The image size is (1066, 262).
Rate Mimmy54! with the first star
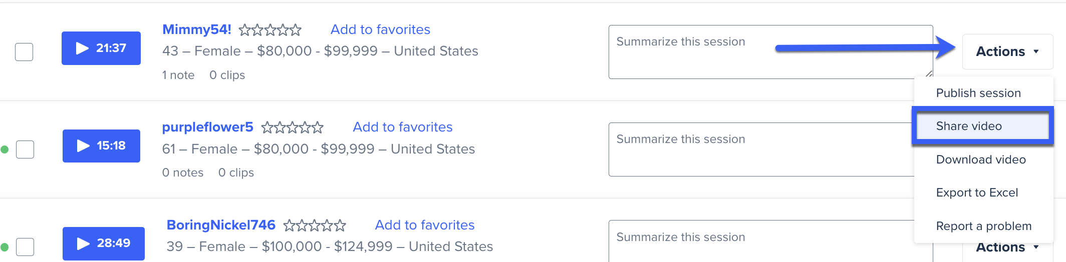[x=245, y=30]
